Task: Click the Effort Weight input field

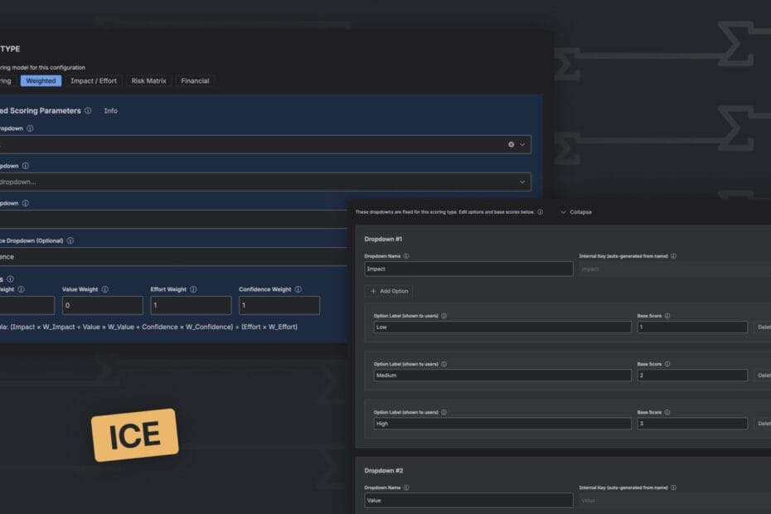Action: pos(191,305)
